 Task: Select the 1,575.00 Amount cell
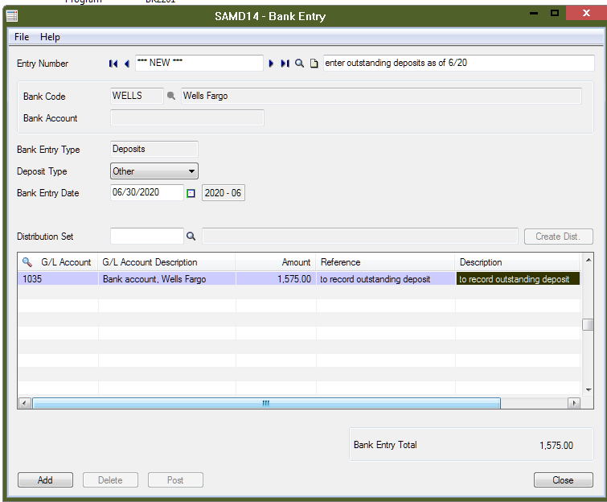(276, 279)
